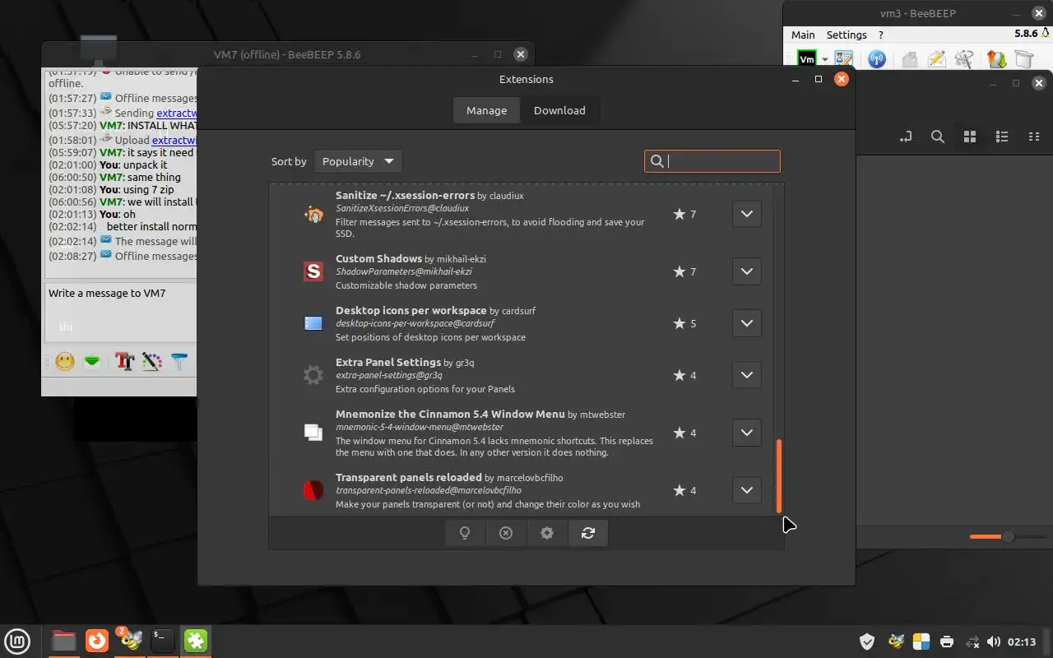Switch to list view in file manager
Screen dimensions: 1053x658
[1002, 137]
